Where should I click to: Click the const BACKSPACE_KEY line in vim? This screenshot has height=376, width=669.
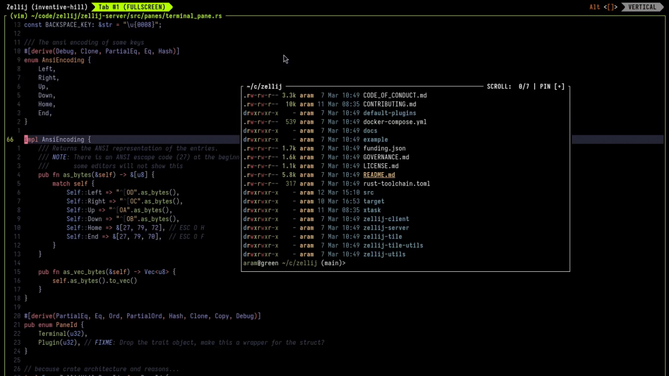pos(93,25)
